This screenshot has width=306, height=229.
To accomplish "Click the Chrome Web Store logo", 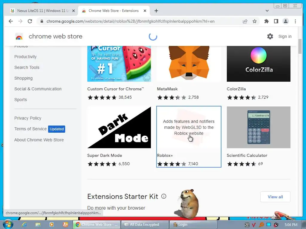I will click(x=19, y=36).
